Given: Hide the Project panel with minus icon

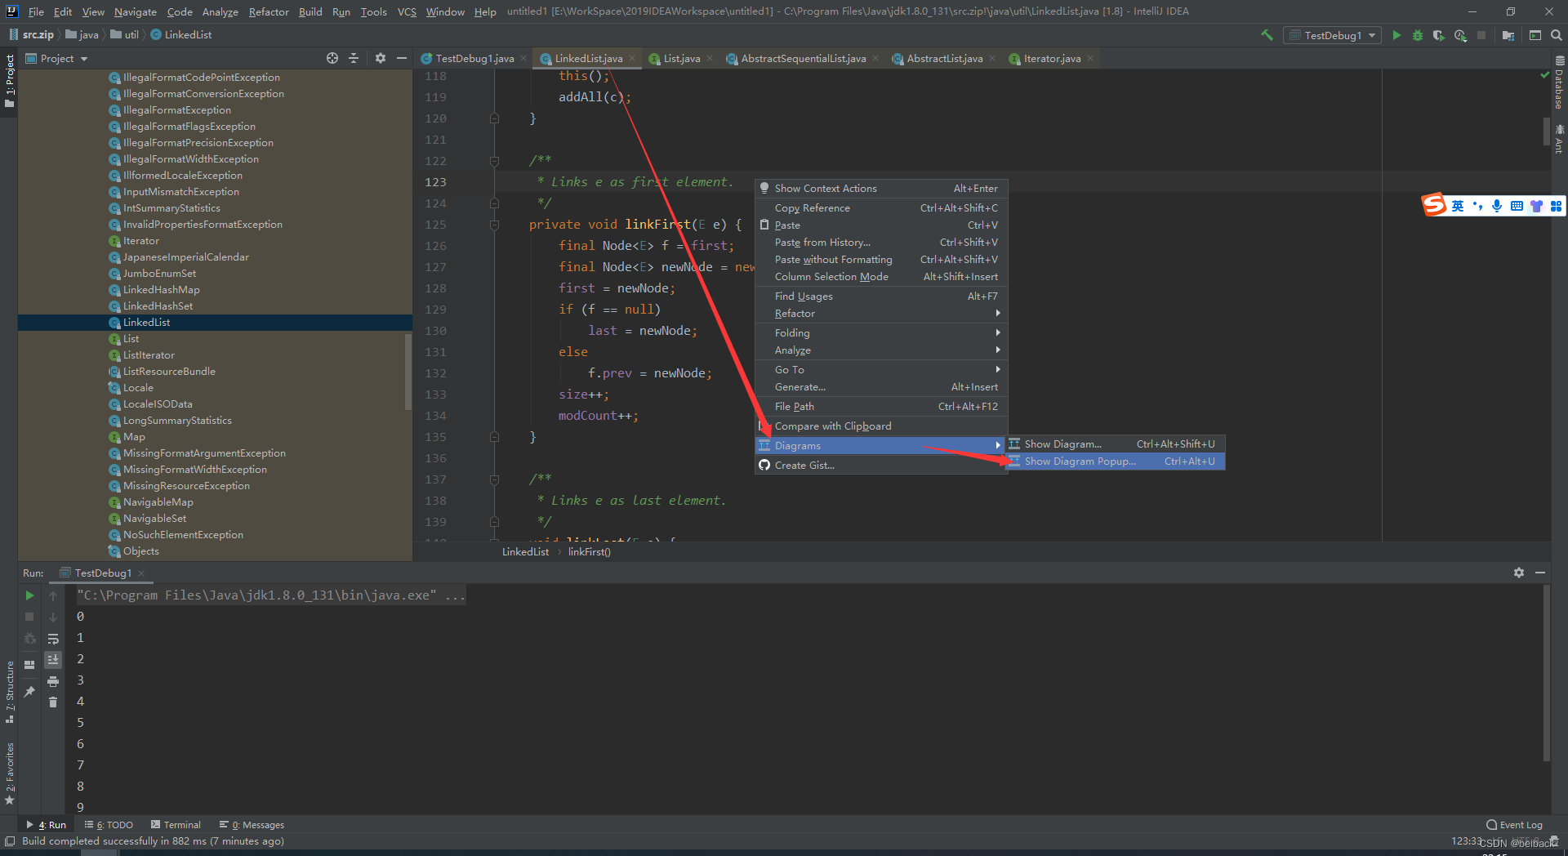Looking at the screenshot, I should [x=401, y=58].
